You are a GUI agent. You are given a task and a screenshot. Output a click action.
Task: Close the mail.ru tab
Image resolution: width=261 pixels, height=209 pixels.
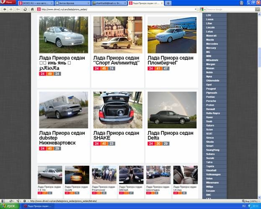[125, 3]
